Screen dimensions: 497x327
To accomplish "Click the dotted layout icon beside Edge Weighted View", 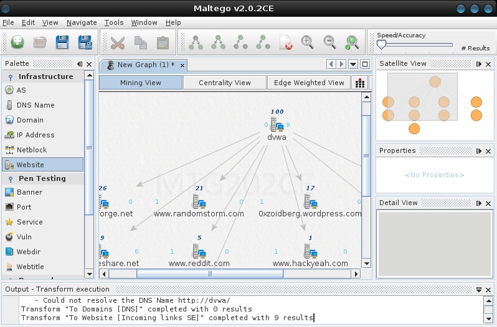I will pos(360,83).
